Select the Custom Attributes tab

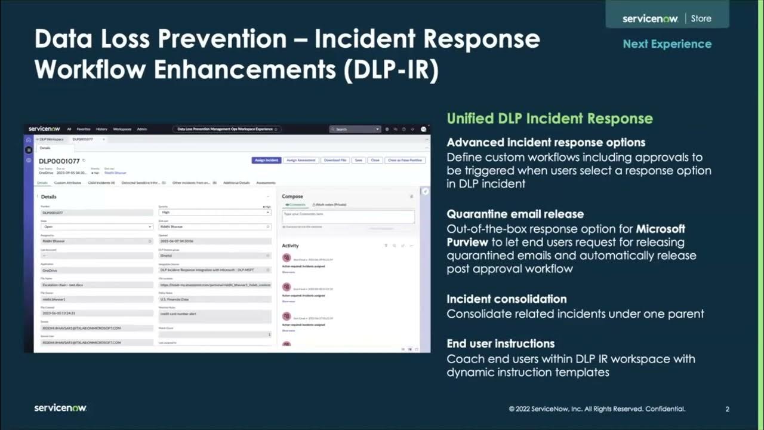tap(67, 183)
